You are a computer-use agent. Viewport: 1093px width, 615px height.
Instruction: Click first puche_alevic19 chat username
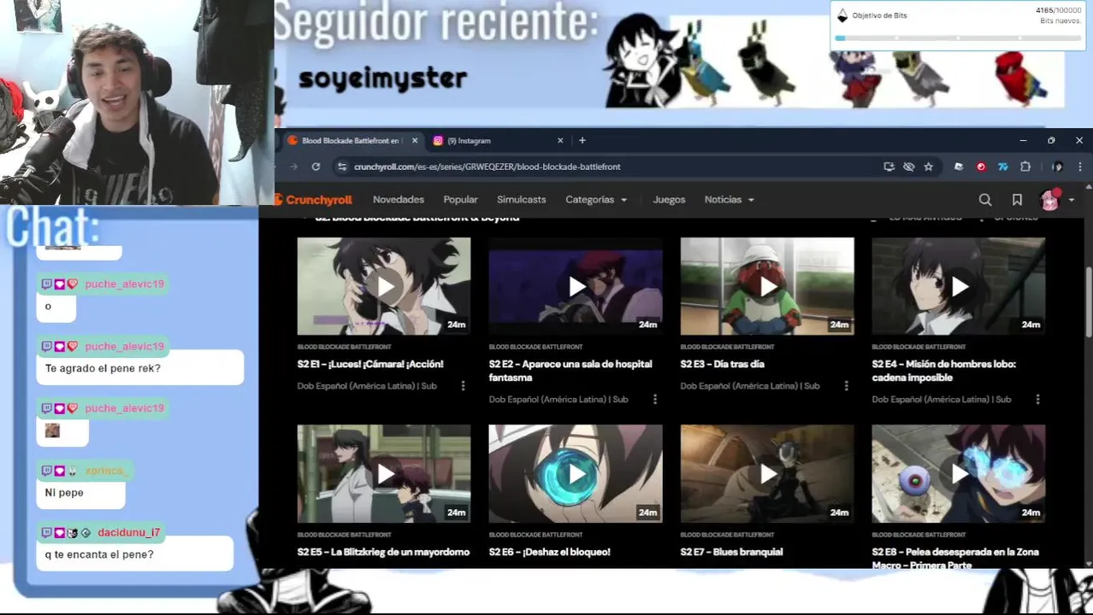point(124,284)
